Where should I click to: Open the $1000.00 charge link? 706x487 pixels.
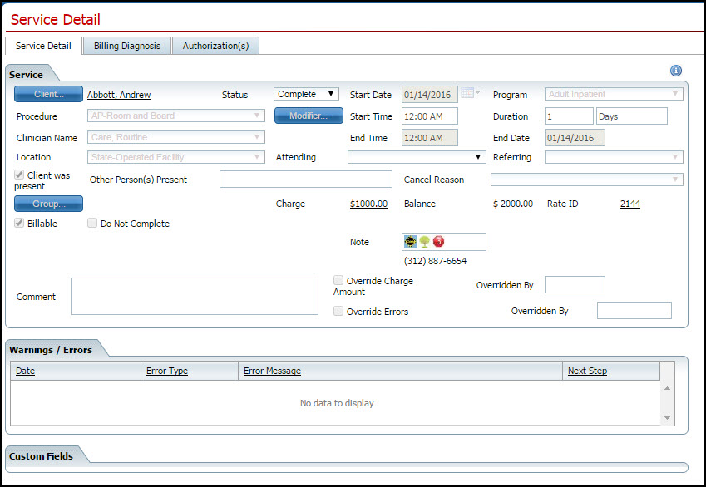[x=368, y=203]
